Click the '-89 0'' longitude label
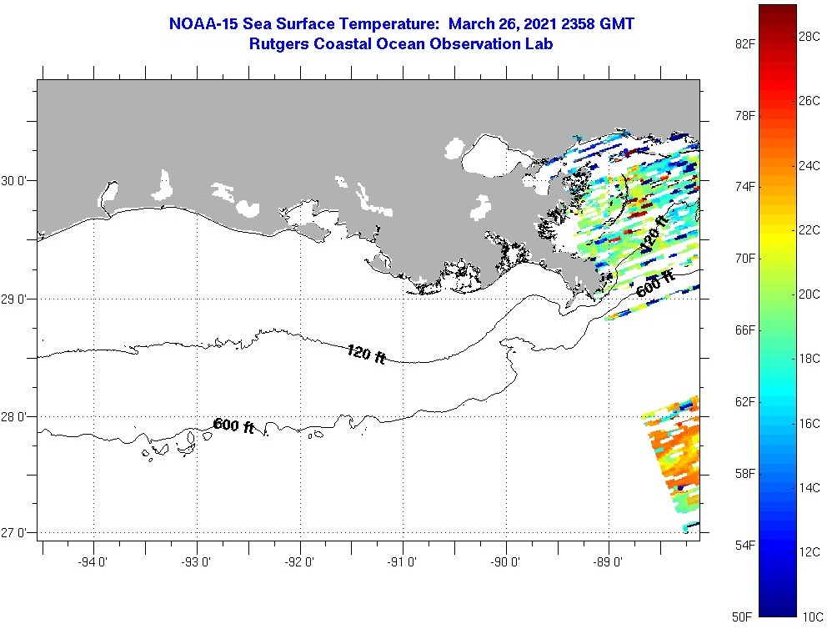 pyautogui.click(x=608, y=562)
